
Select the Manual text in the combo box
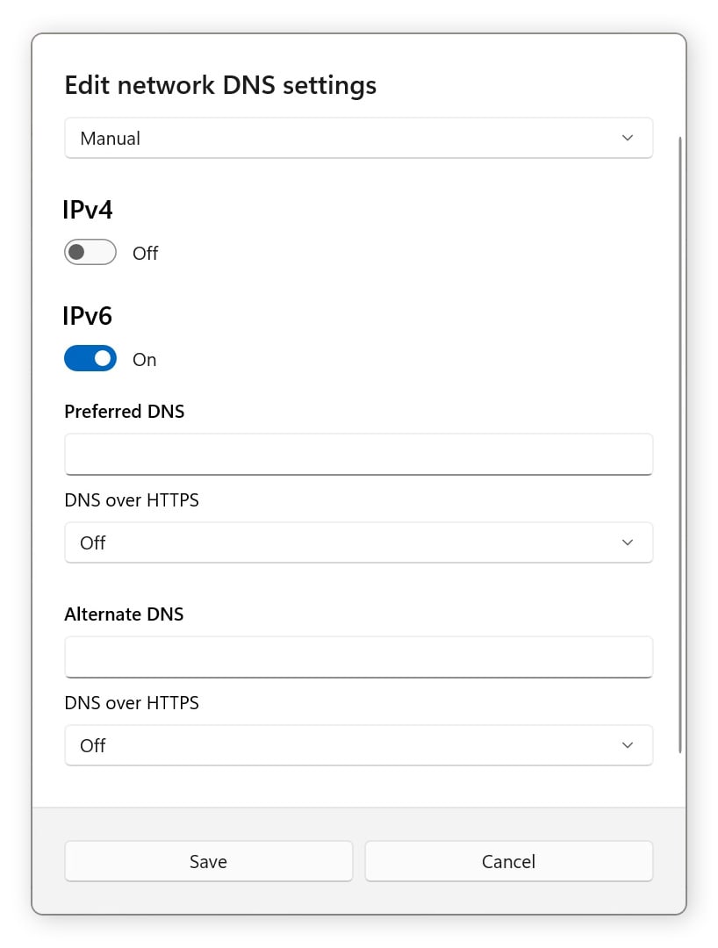point(110,138)
